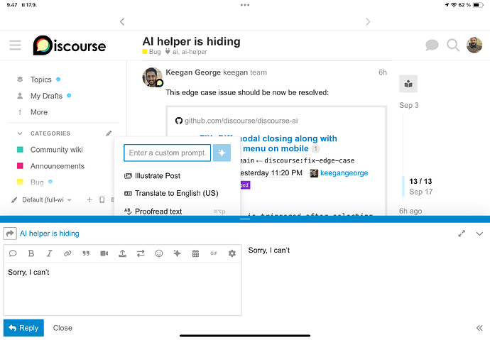Toggle bold formatting in composer

tap(31, 253)
